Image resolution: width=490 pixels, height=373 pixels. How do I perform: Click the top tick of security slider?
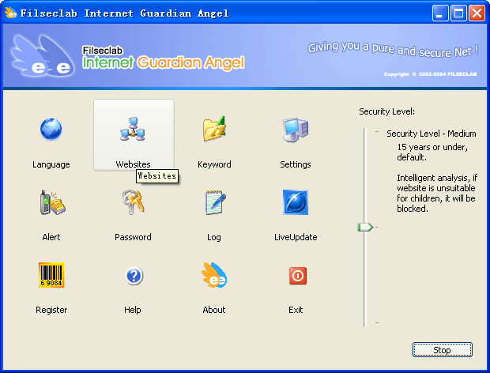tap(377, 132)
